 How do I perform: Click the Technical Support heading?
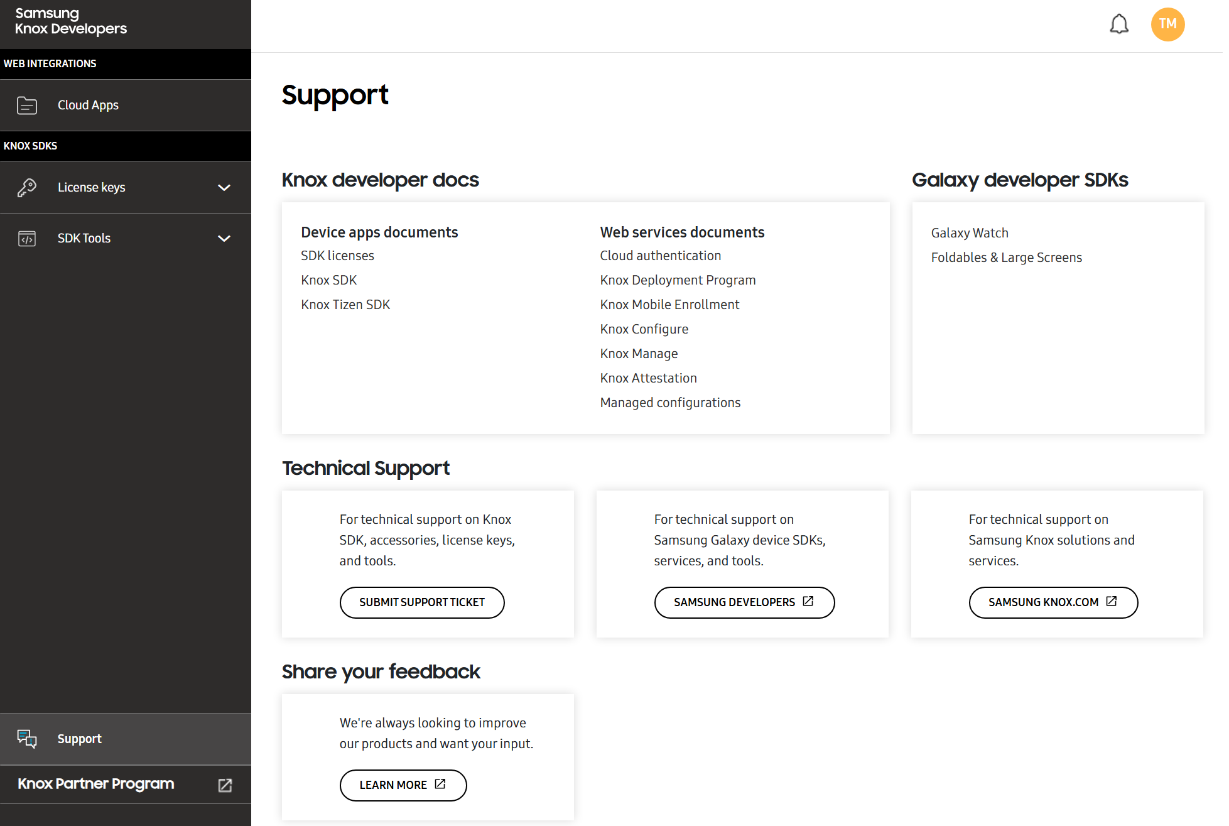click(365, 469)
